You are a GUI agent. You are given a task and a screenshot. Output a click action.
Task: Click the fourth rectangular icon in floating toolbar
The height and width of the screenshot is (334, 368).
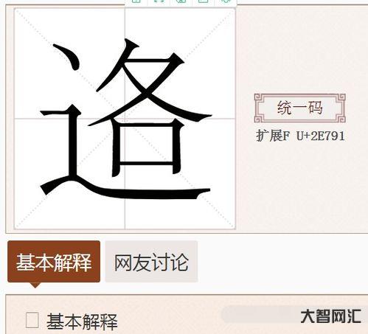click(204, 1)
